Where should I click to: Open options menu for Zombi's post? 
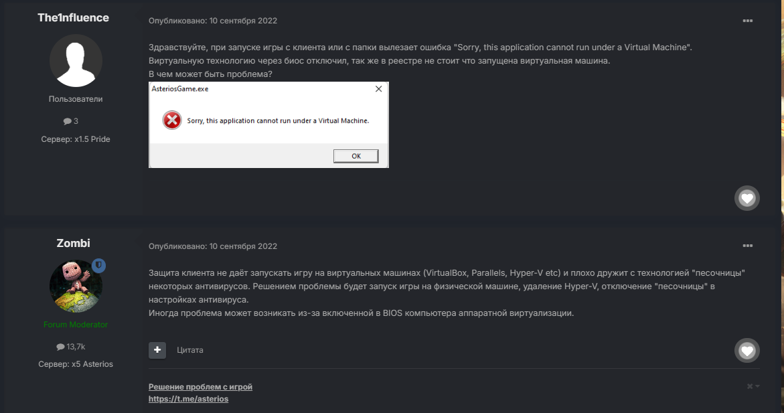(x=747, y=246)
